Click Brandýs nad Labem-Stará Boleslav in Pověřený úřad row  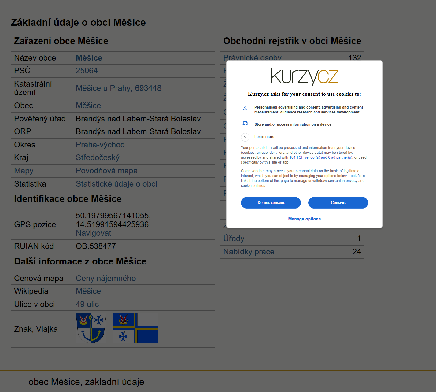click(138, 119)
